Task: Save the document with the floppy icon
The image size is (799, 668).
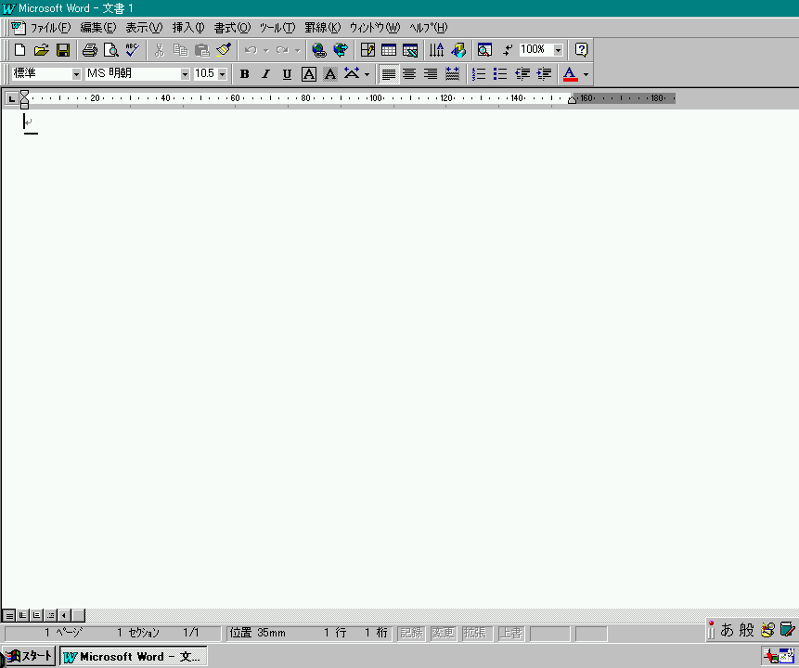Action: [63, 50]
